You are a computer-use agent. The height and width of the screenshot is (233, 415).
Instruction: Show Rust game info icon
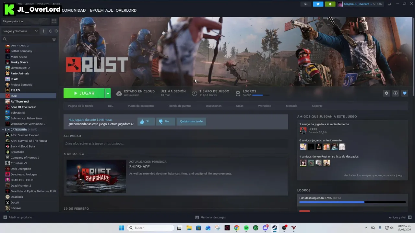click(x=395, y=93)
